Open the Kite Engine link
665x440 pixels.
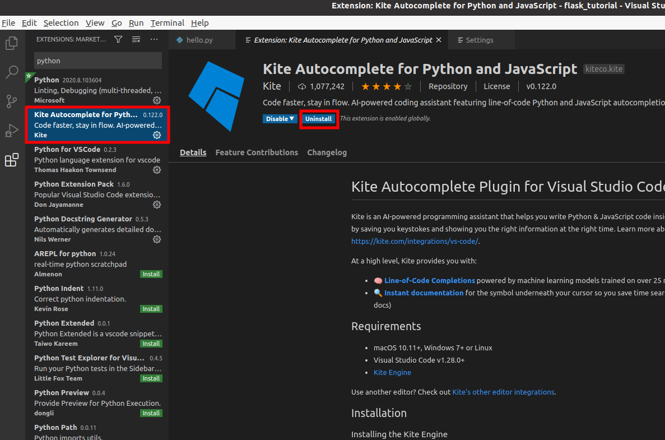pyautogui.click(x=392, y=372)
